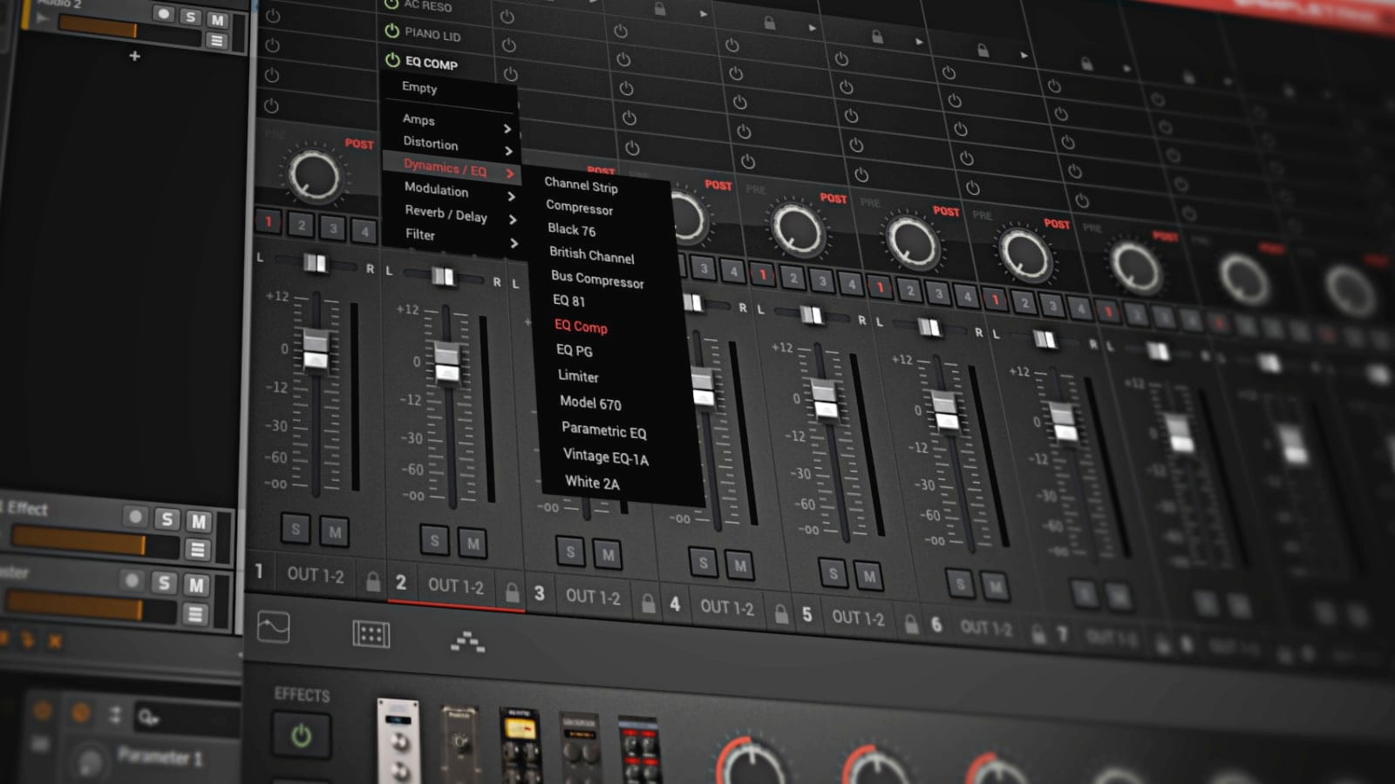This screenshot has height=784, width=1395.
Task: Choose Parametric EQ from the submenu
Action: point(604,430)
